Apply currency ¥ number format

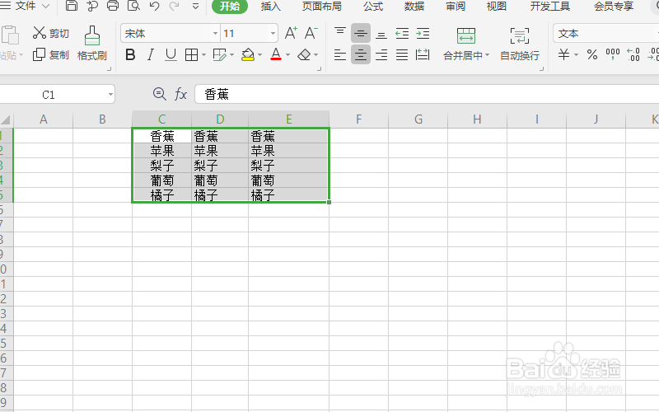pos(564,54)
